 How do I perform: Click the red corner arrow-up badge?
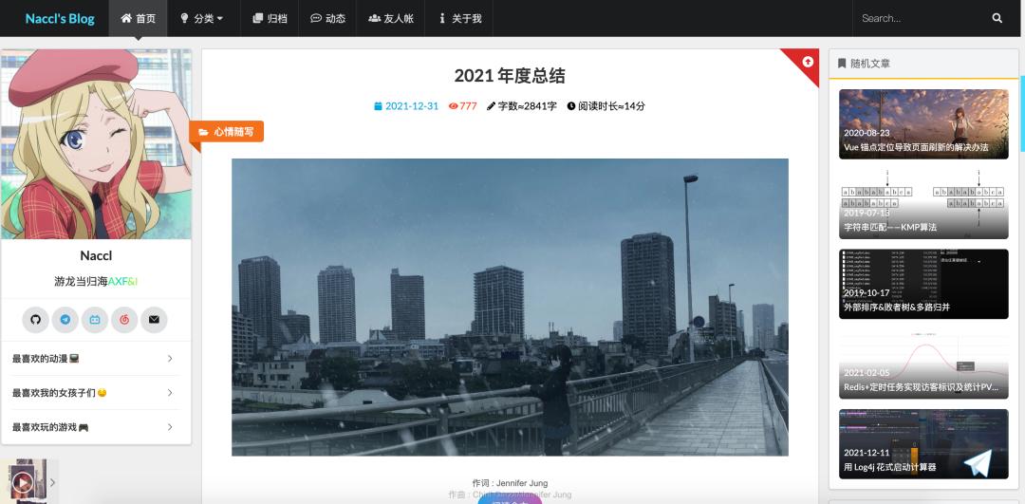pos(808,62)
